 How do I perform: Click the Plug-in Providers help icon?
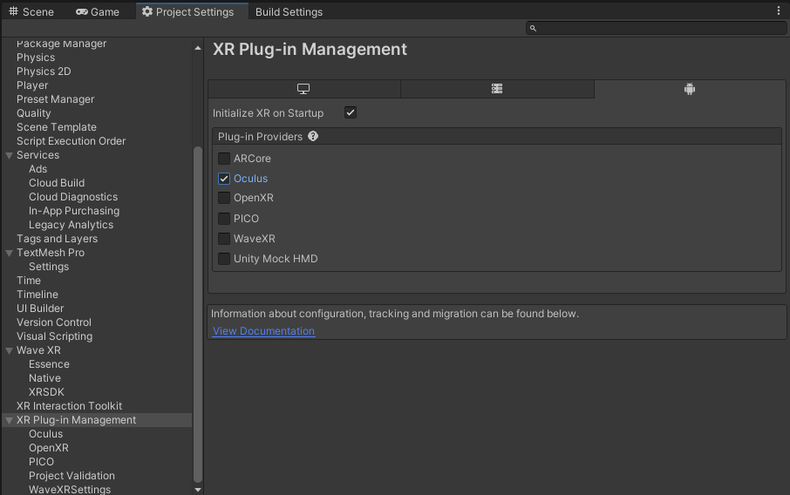tap(313, 137)
